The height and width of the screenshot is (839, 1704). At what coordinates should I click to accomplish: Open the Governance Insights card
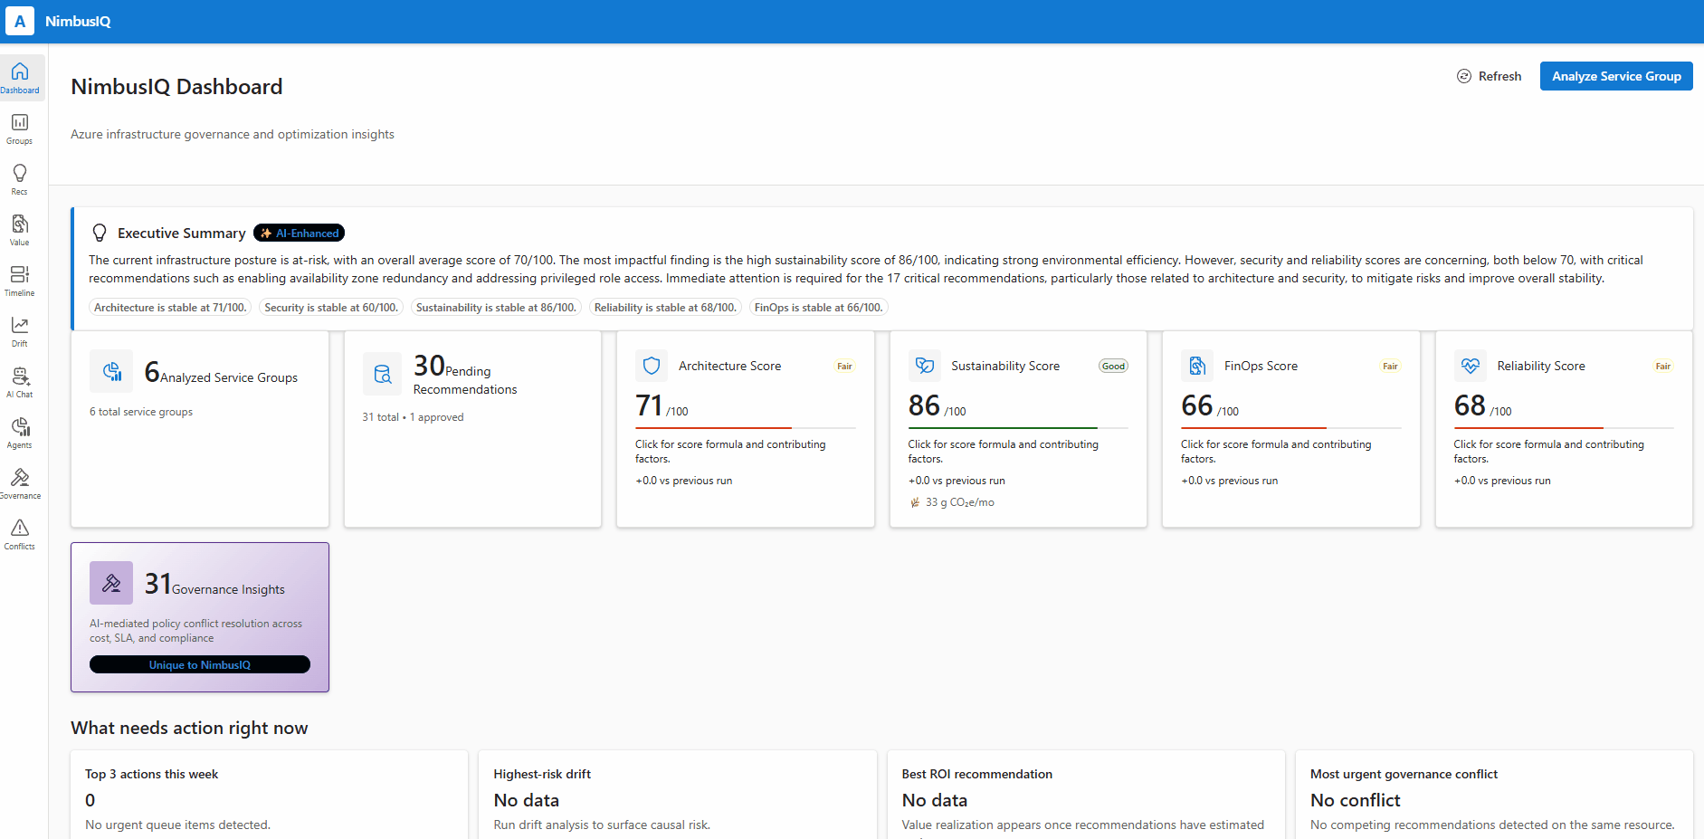point(199,617)
